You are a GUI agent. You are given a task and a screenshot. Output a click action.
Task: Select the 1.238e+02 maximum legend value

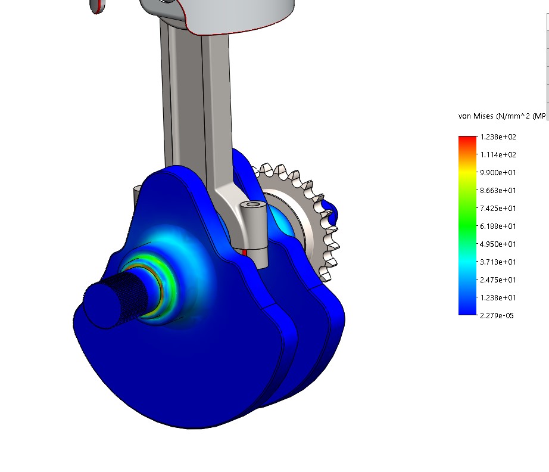tap(498, 137)
